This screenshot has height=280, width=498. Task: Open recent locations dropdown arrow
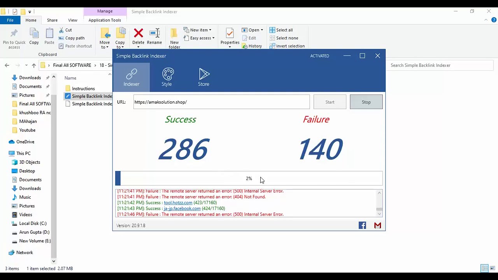click(26, 65)
